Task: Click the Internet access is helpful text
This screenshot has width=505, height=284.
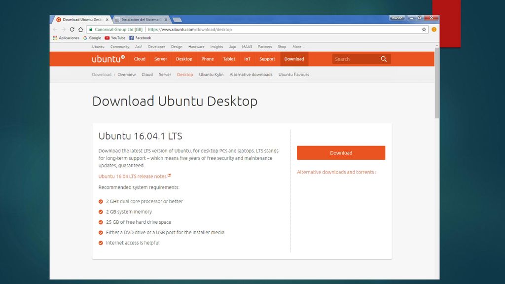Action: 133,243
